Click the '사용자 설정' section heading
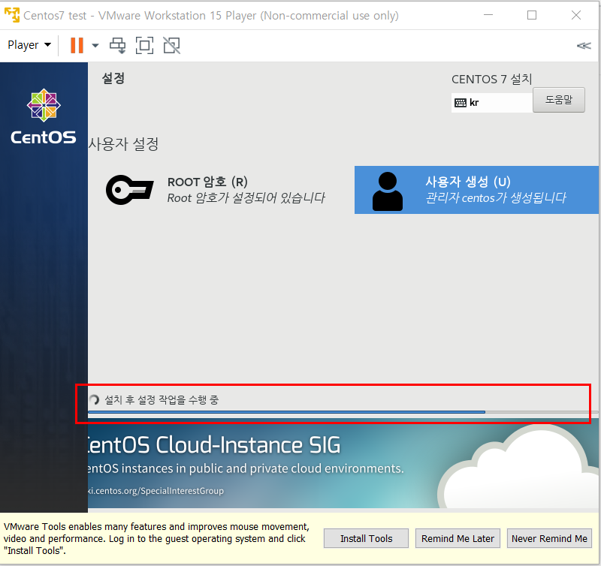 (123, 144)
